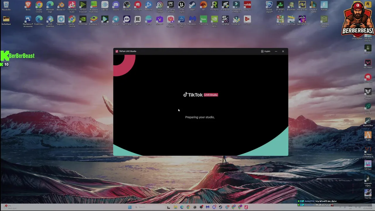
Task: Launch the CapCut desktop shortcut
Action: pos(138,21)
